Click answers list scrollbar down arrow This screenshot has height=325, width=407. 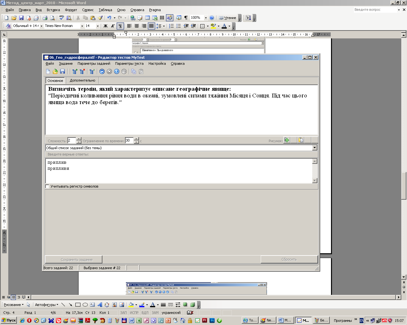[315, 181]
